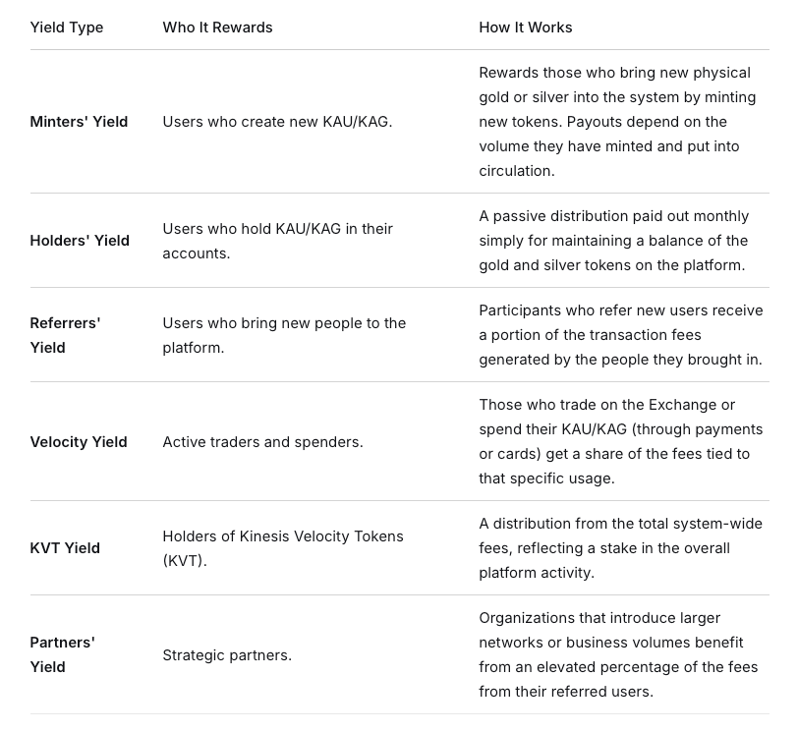Click the Yield Type column header
This screenshot has width=798, height=732.
tap(67, 28)
